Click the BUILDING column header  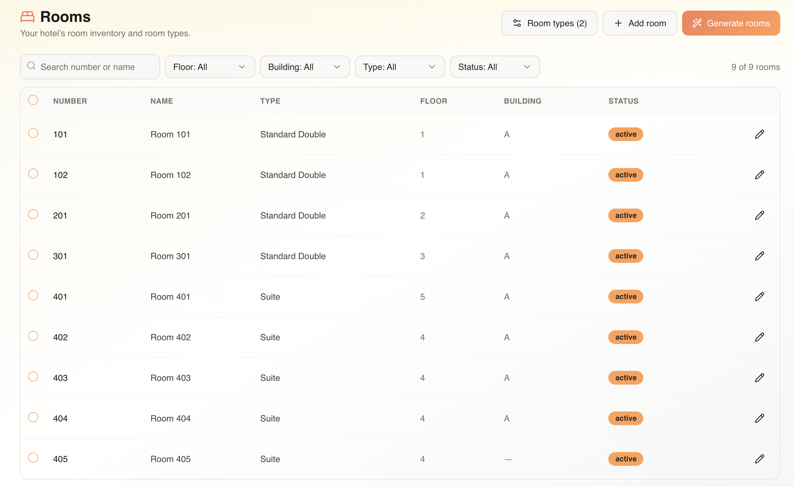coord(522,101)
